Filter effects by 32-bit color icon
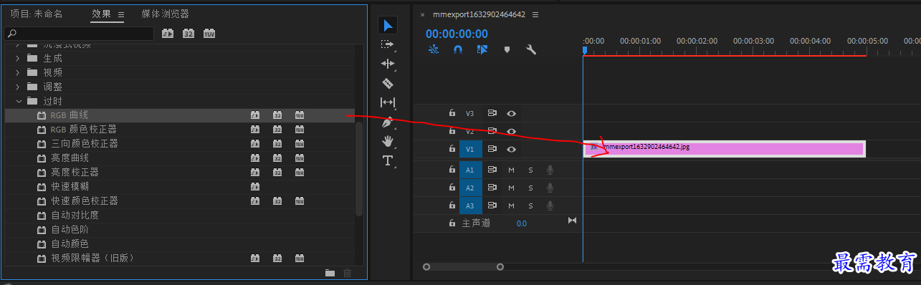Screen dimensions: 921x285 pos(189,34)
